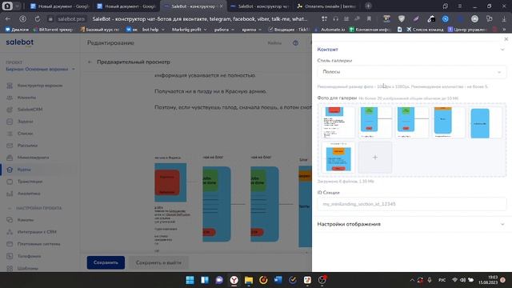
Task: Open Каналы in the sidebar
Action: point(26,220)
